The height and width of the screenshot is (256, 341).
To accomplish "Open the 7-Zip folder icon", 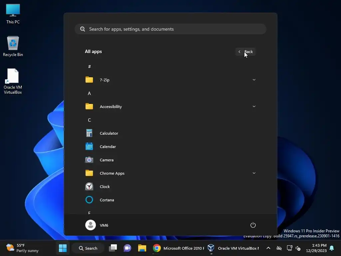I will point(89,80).
